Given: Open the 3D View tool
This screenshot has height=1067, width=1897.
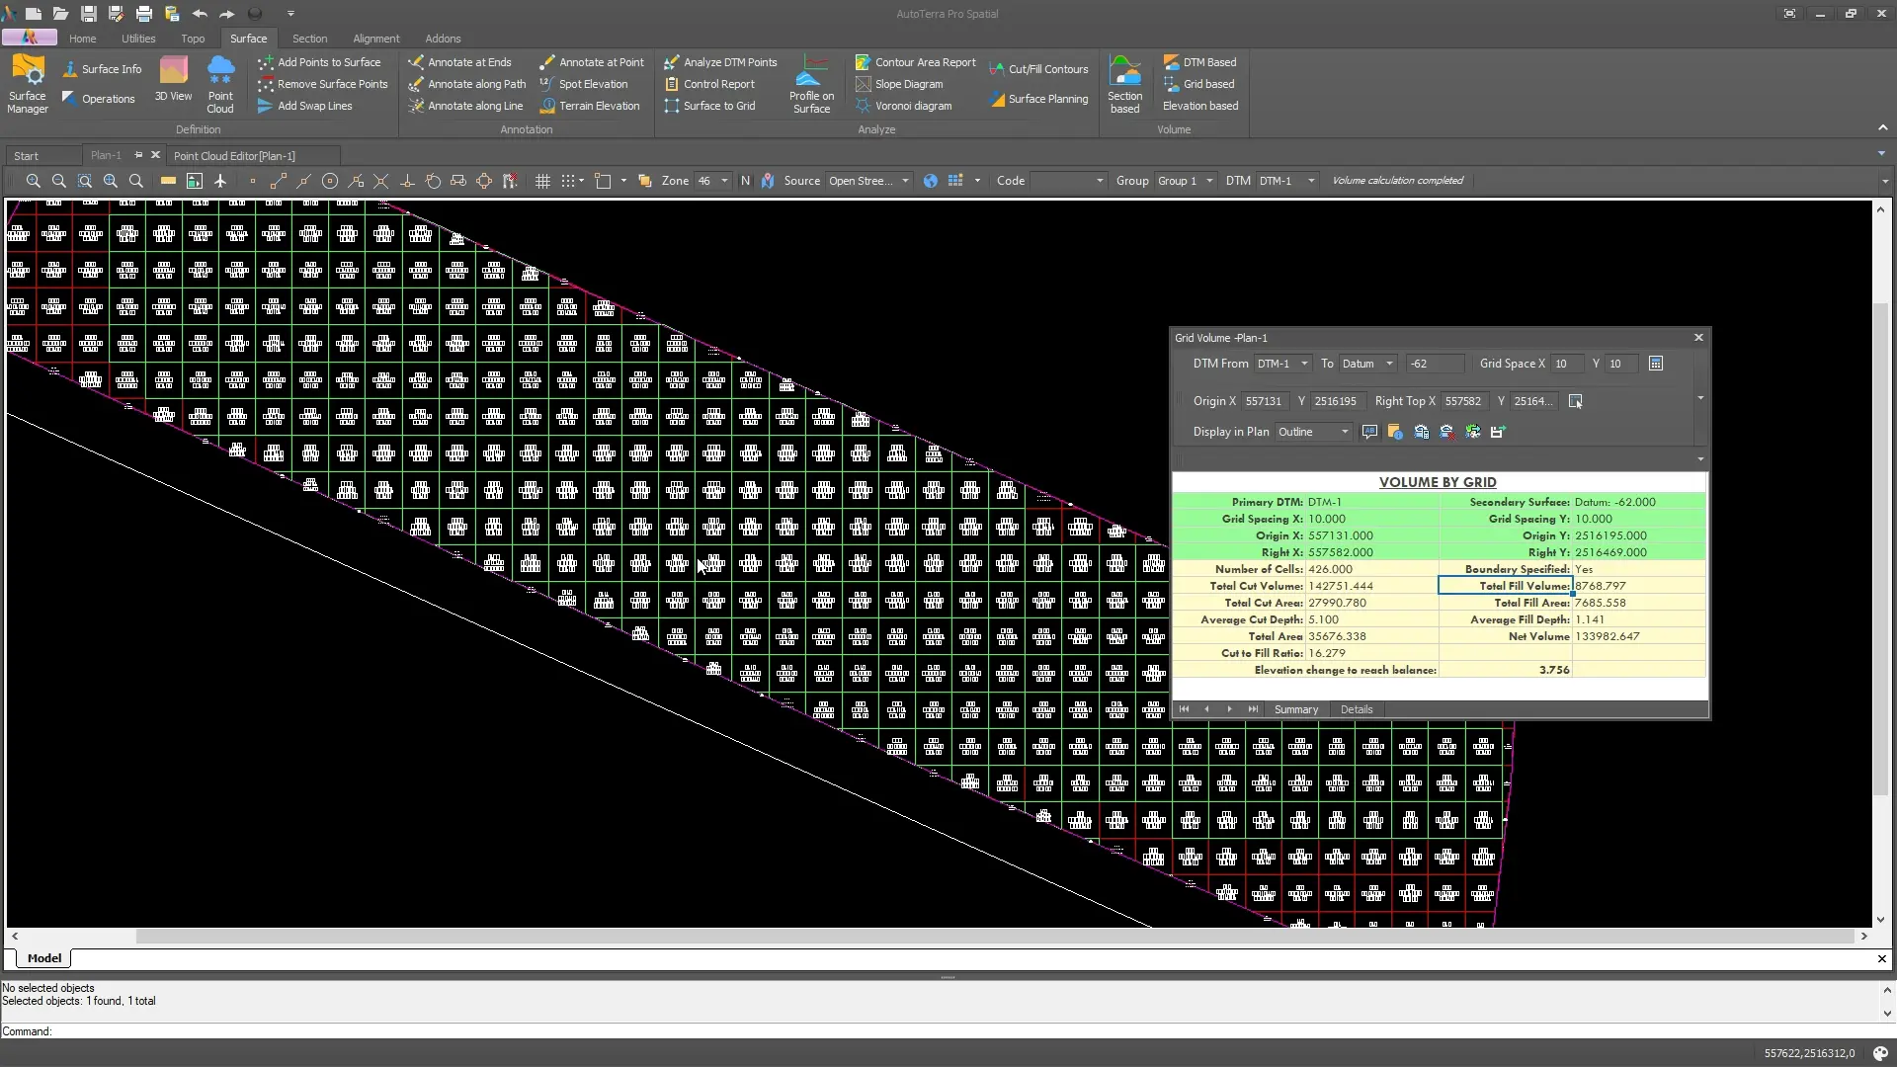Looking at the screenshot, I should point(173,80).
